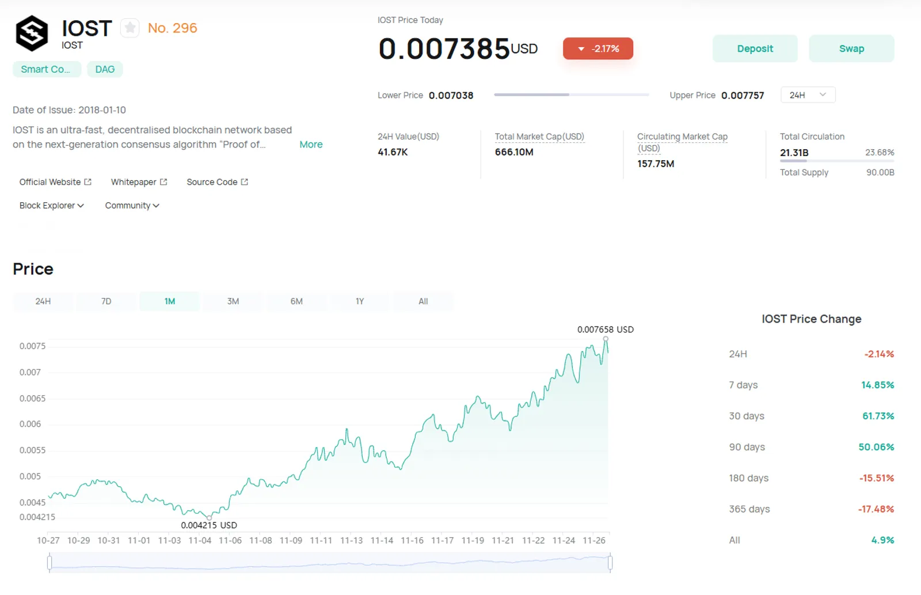
Task: Click the external link icon beside Whitepaper
Action: [x=163, y=182]
